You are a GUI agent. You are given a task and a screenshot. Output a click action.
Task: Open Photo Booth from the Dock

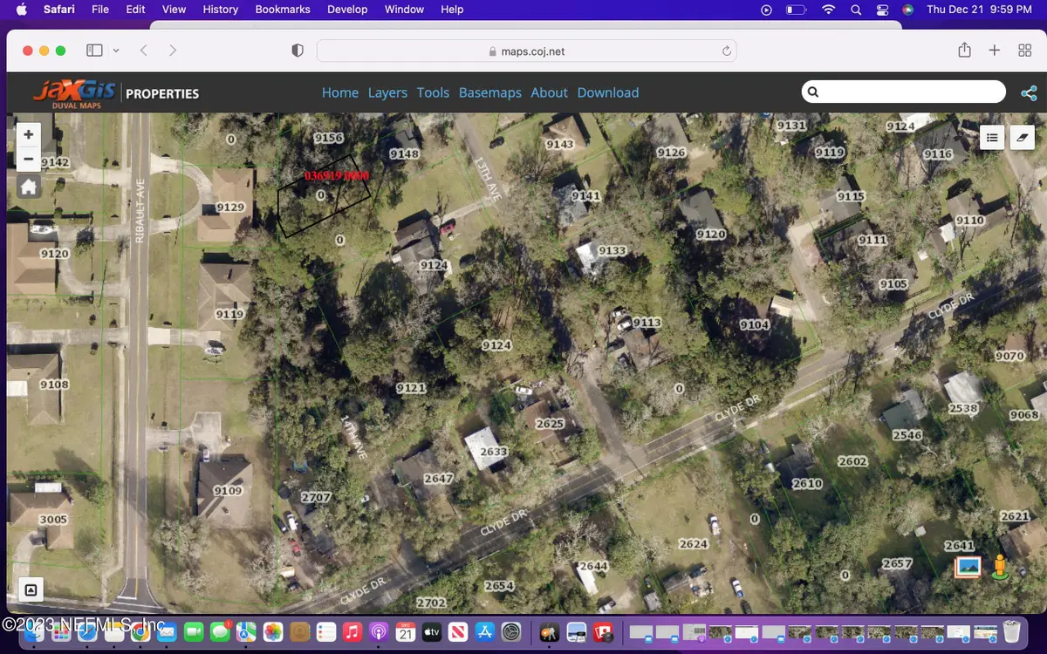pyautogui.click(x=603, y=631)
